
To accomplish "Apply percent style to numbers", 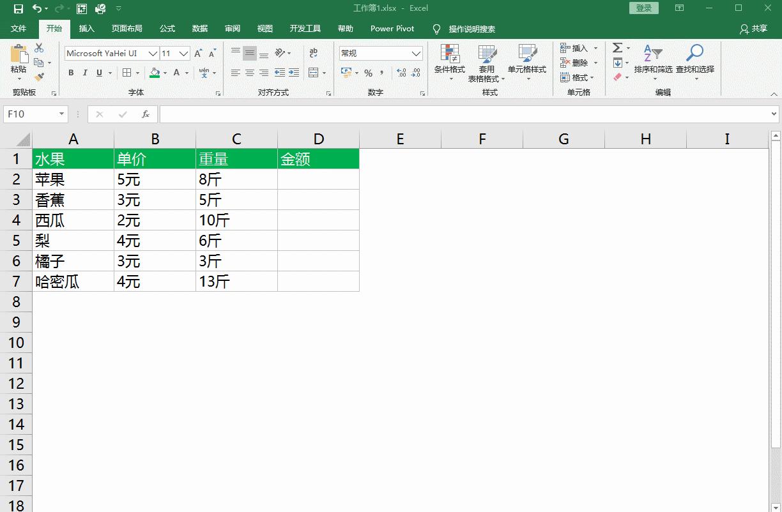I will tap(368, 73).
